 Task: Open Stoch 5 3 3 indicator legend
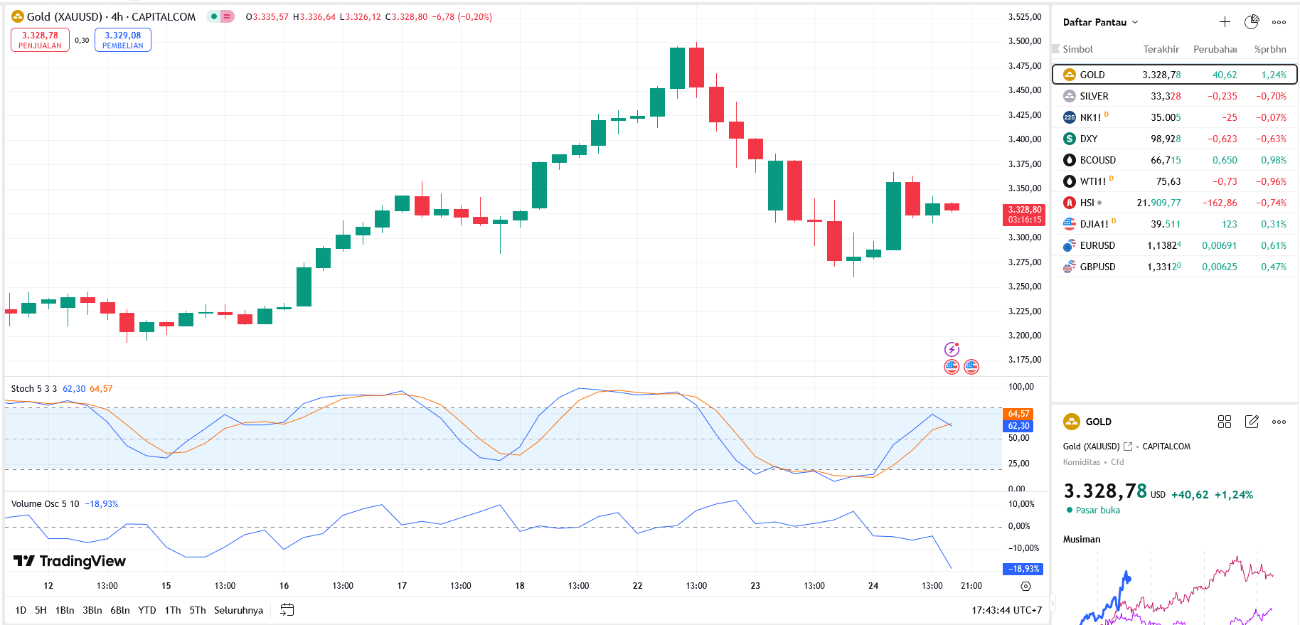pos(33,389)
